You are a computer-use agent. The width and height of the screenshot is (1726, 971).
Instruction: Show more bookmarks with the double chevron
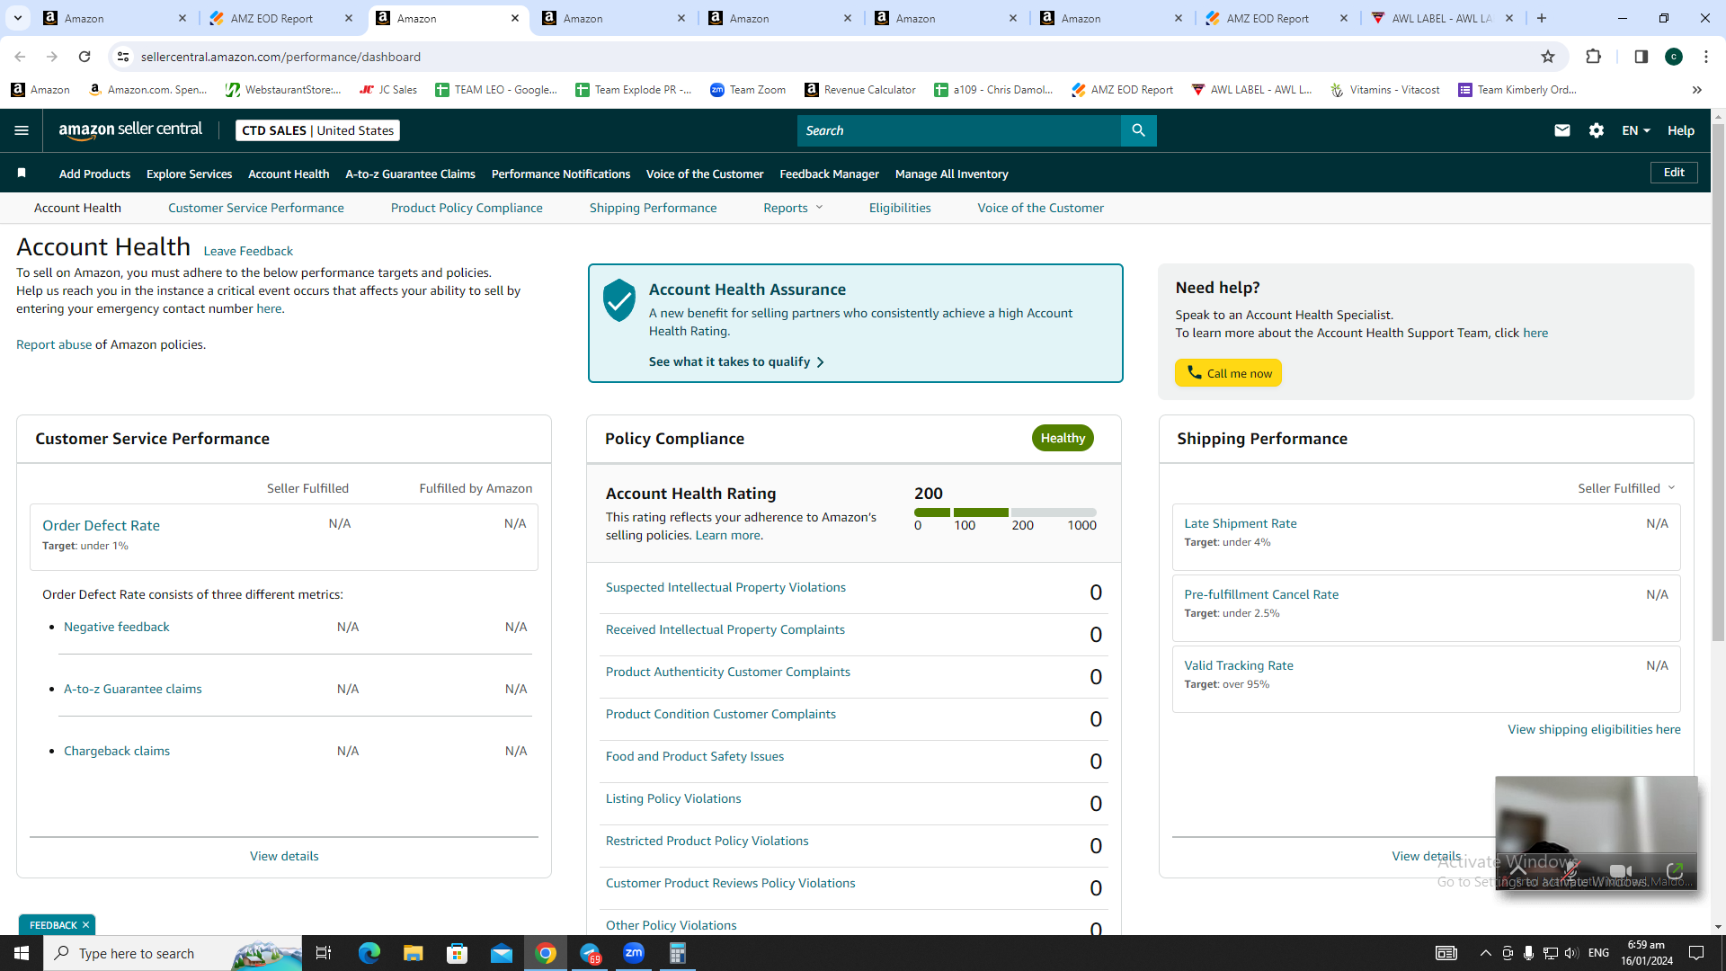(1696, 90)
